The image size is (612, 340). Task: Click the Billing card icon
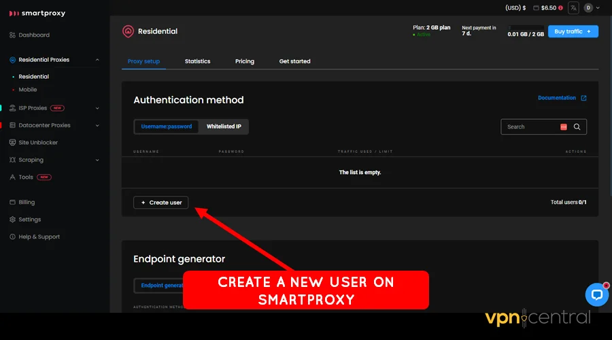[x=12, y=202]
